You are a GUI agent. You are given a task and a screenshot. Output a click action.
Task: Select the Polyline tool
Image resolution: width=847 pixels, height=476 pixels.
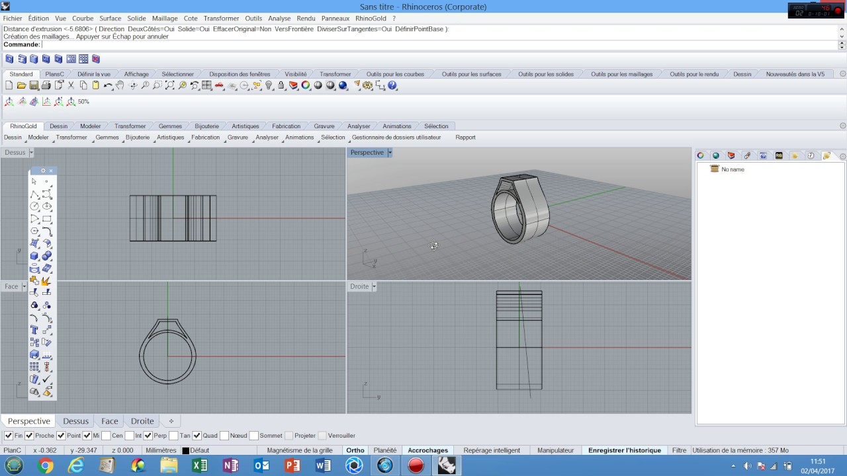click(x=34, y=194)
